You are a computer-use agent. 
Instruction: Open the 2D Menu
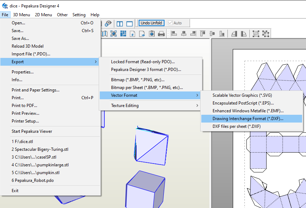(43, 15)
